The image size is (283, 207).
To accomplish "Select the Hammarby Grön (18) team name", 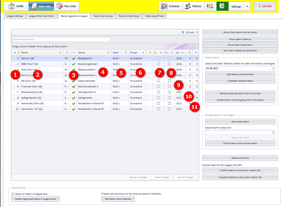I will [x=33, y=103].
